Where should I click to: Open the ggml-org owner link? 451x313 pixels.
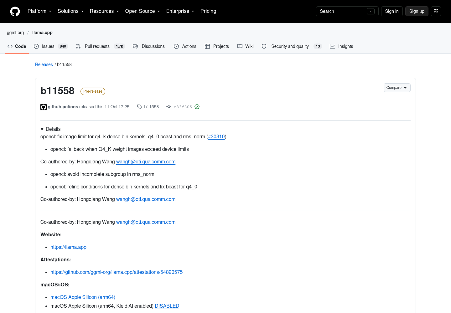(15, 33)
